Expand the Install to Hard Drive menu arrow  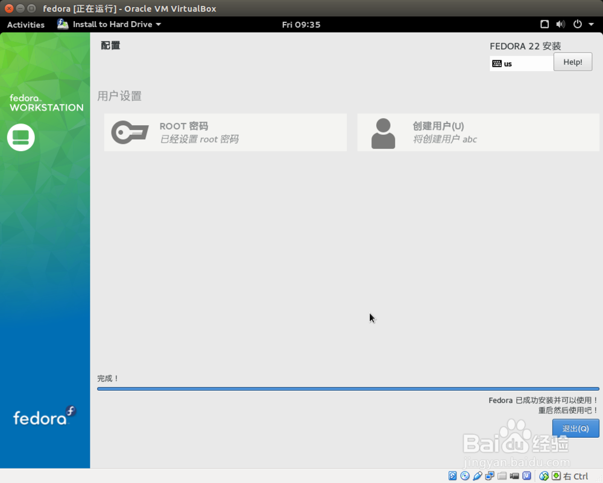tap(159, 24)
